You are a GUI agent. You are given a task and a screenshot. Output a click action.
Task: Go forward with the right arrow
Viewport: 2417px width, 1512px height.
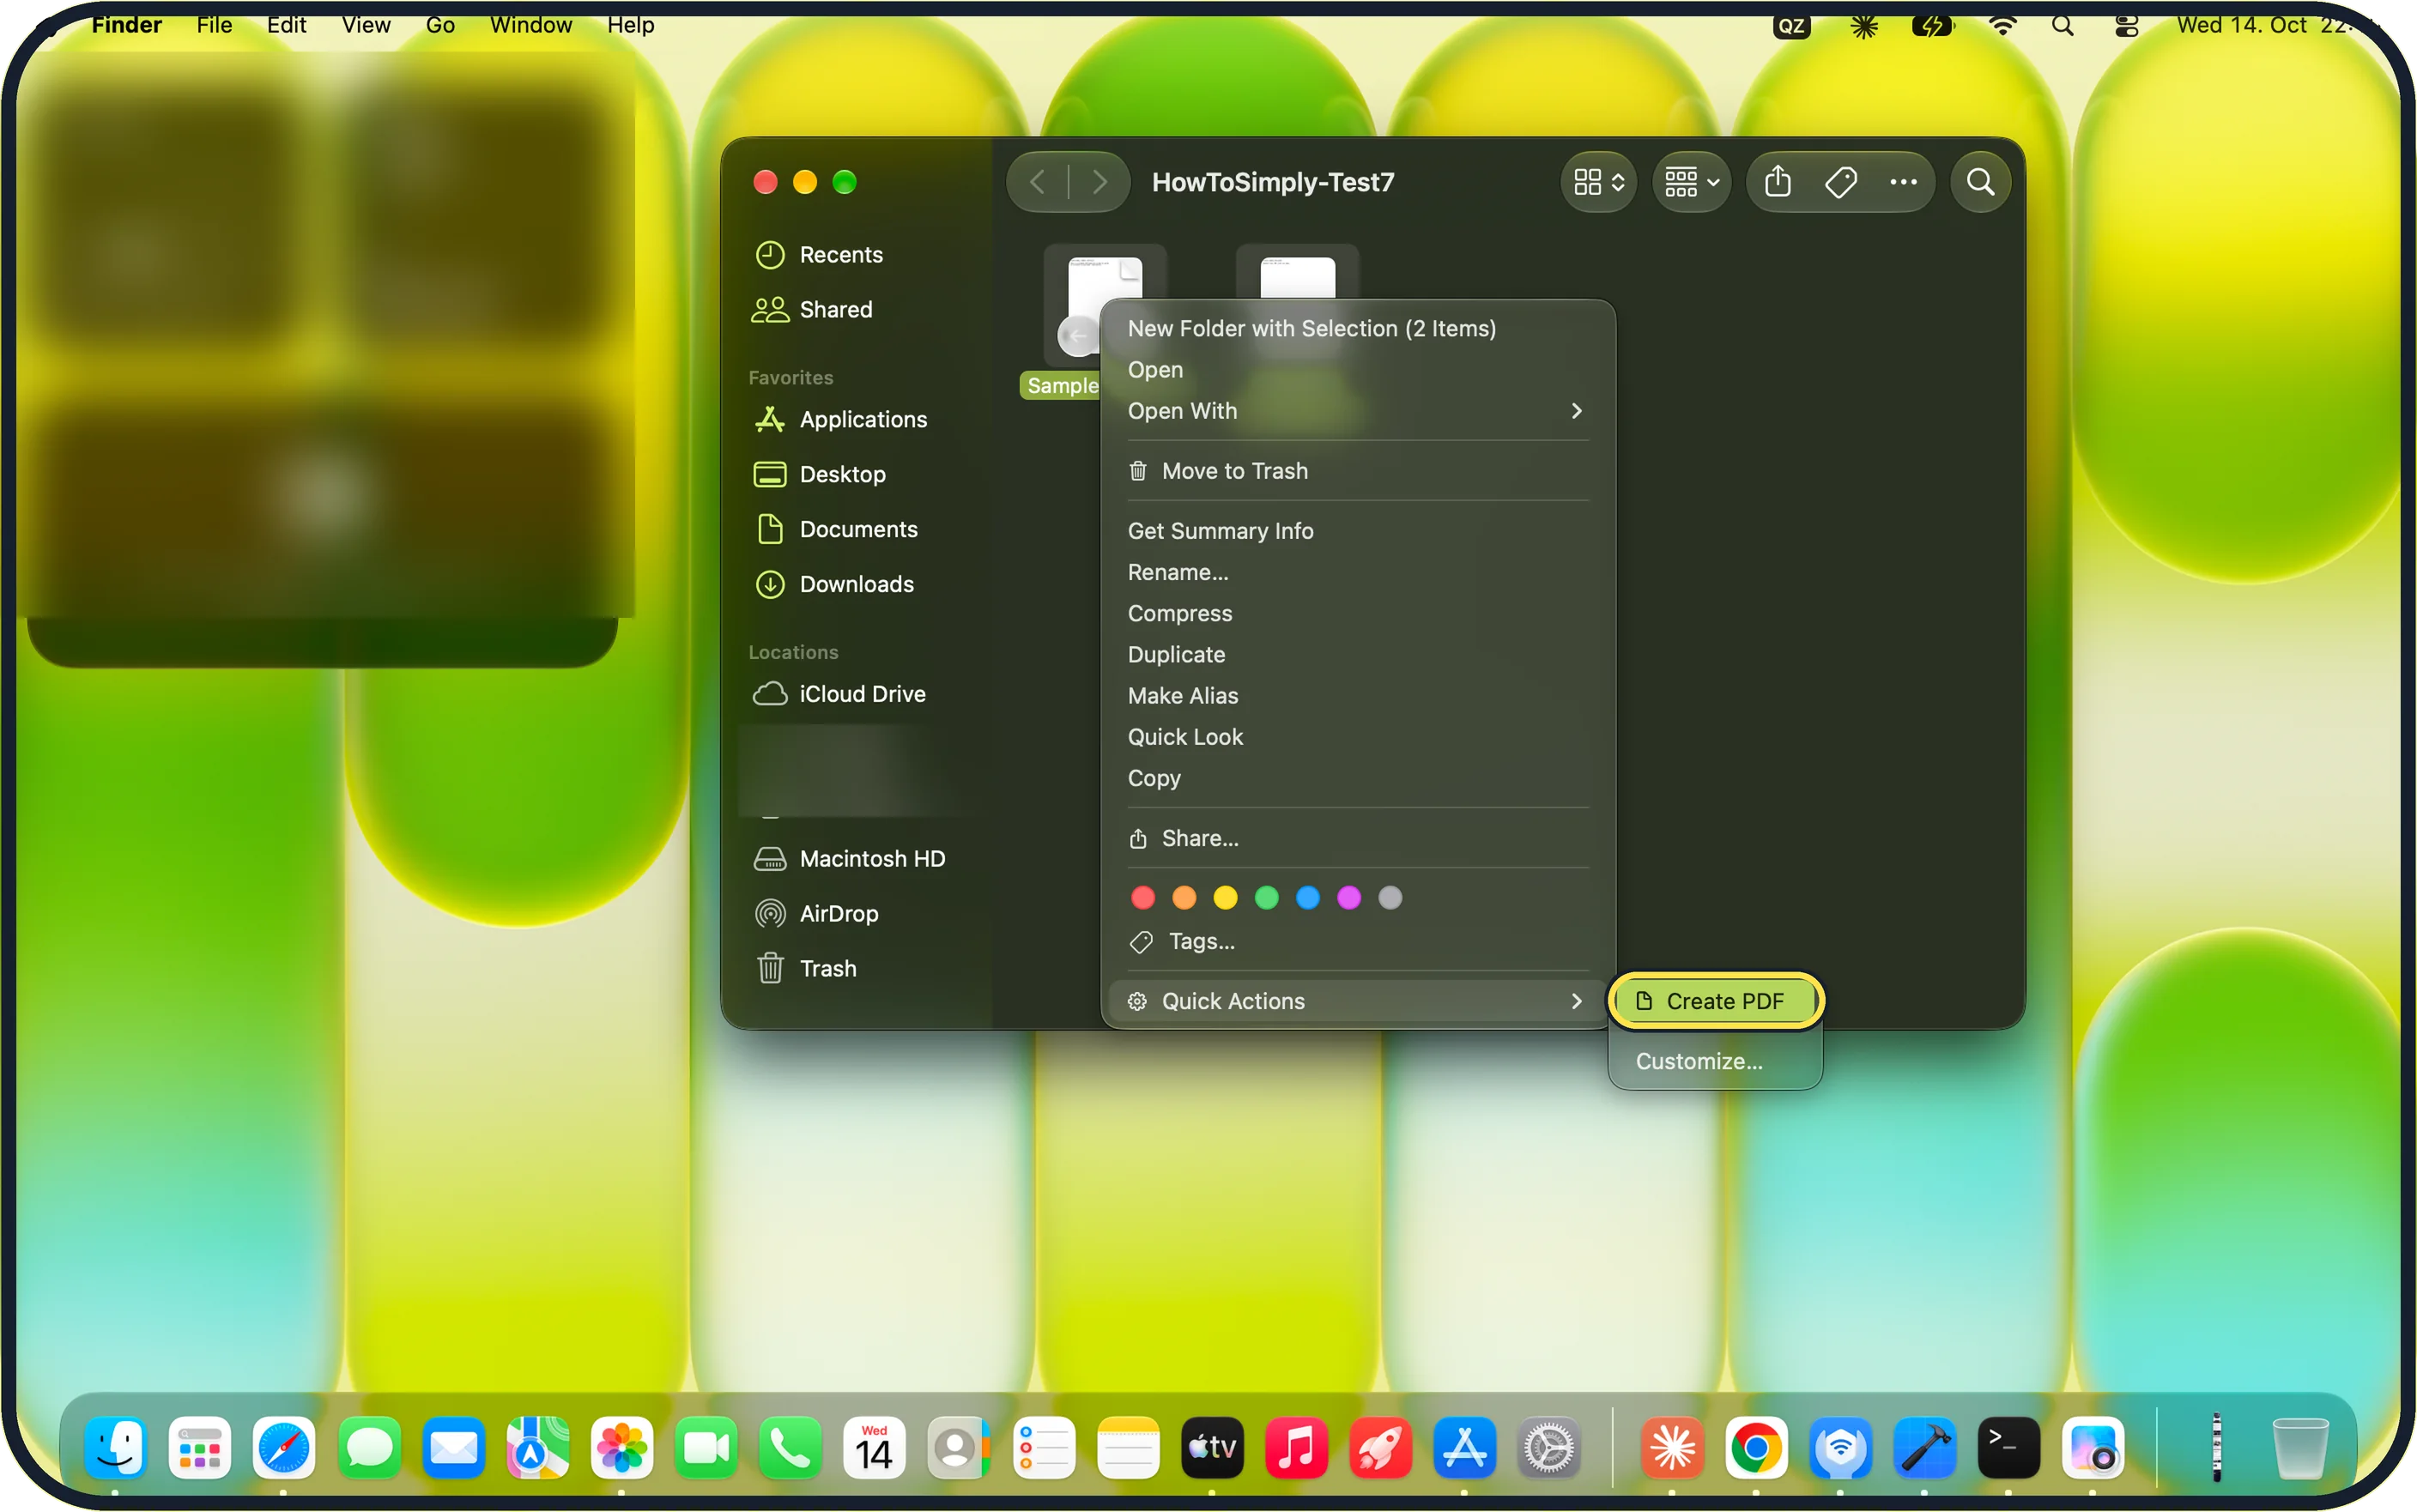1099,182
